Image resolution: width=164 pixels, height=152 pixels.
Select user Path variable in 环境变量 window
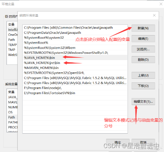tap(12, 40)
